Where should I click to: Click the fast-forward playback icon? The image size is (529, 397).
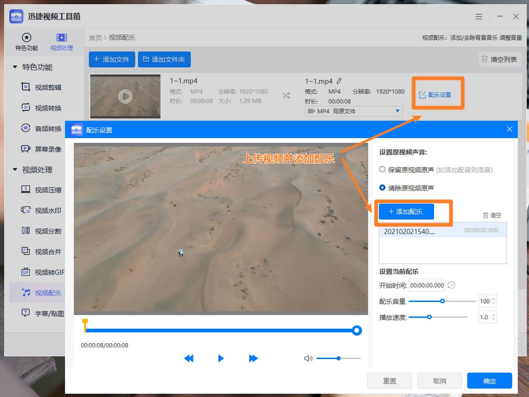click(254, 358)
